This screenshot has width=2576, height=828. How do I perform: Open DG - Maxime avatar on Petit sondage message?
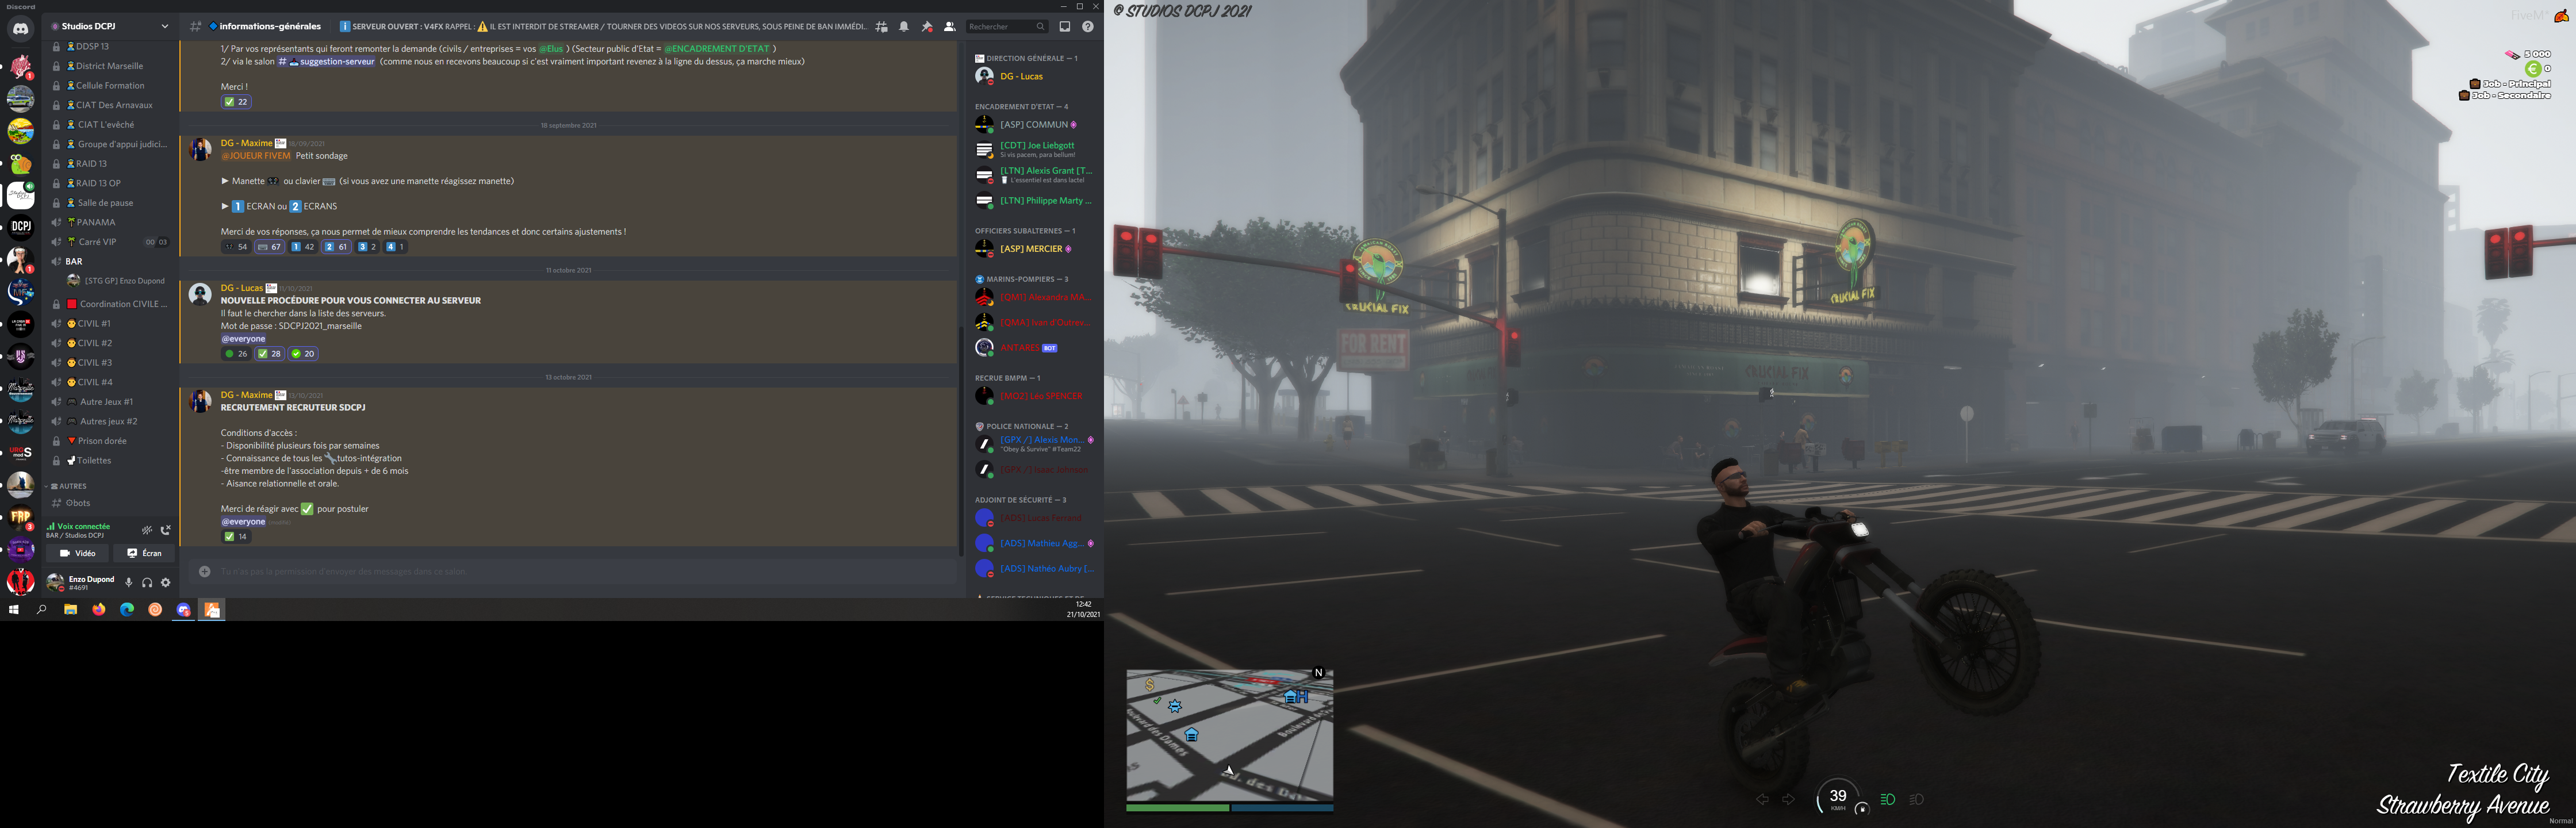(x=200, y=149)
